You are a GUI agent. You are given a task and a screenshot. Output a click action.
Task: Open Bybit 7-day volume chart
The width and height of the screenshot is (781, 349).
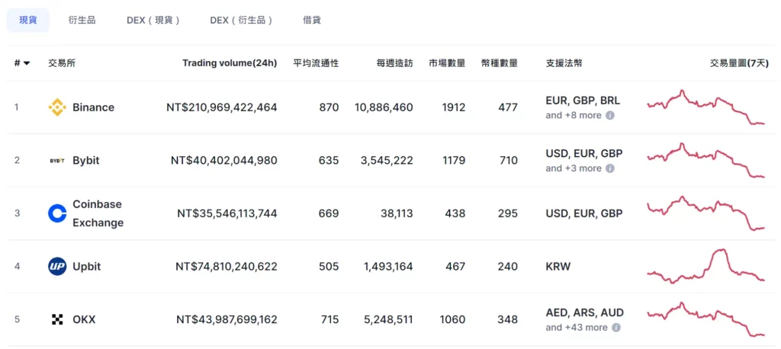pos(705,160)
